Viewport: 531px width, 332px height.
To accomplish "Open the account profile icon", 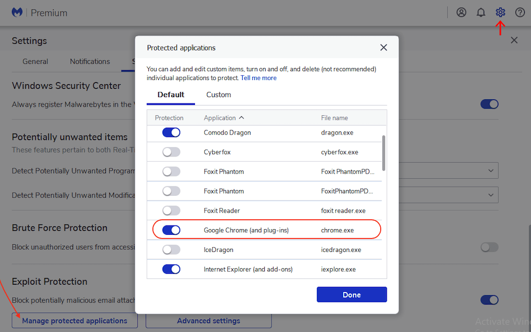I will pyautogui.click(x=461, y=12).
